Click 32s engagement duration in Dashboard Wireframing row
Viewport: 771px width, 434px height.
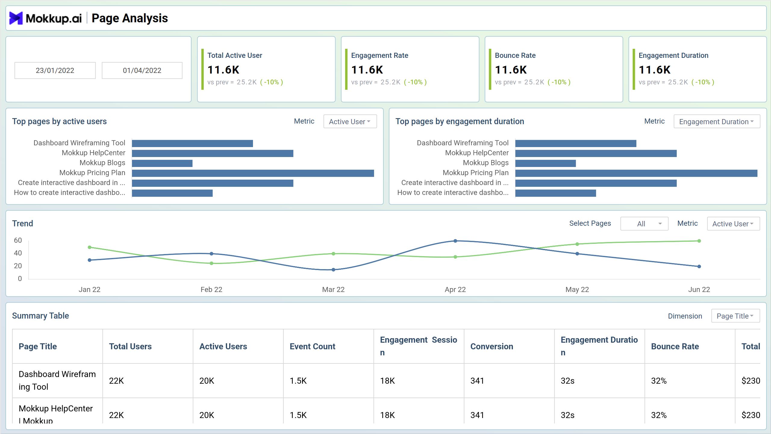pyautogui.click(x=568, y=381)
